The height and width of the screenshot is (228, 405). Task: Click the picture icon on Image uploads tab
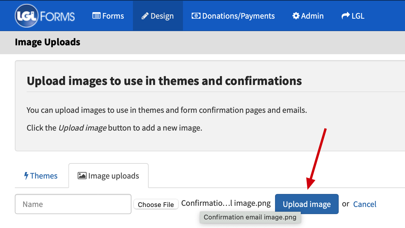pyautogui.click(x=82, y=176)
